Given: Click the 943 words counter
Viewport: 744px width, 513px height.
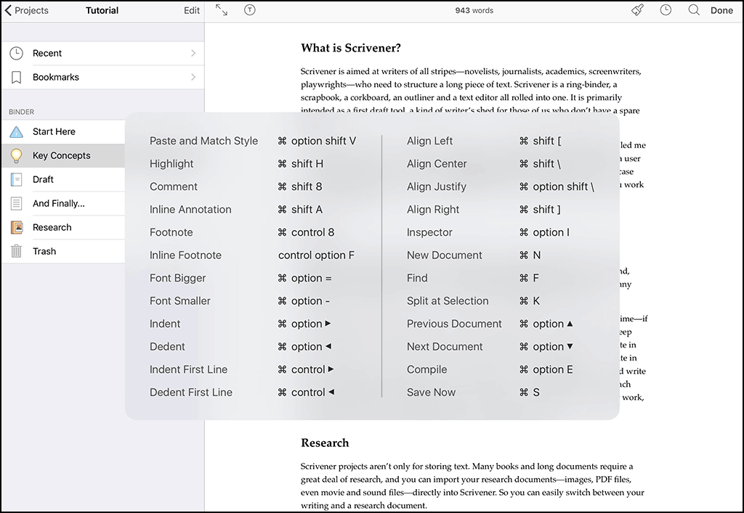Looking at the screenshot, I should pos(474,10).
